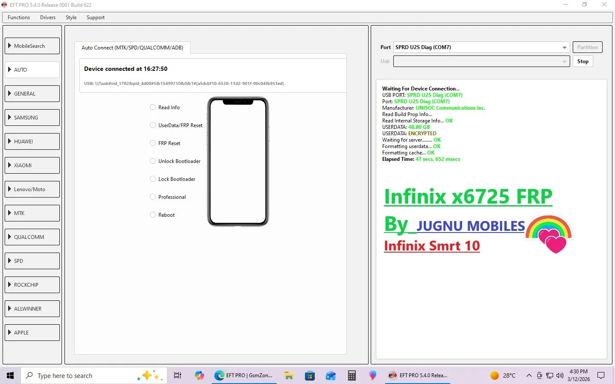615x384 pixels.
Task: Click the Stop button
Action: pos(583,61)
